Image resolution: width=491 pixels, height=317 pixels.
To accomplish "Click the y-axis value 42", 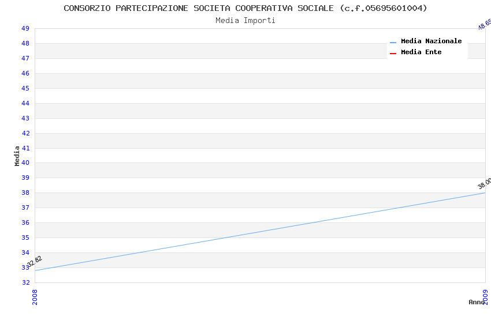I will tap(25, 133).
